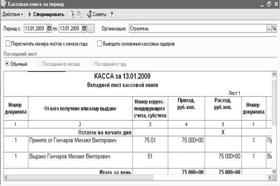Viewport: 280px width, 186px height.
Task: Enable Выводить основания кассовых ордеров
Action: (99, 43)
